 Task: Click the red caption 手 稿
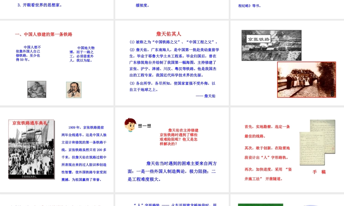319,172
